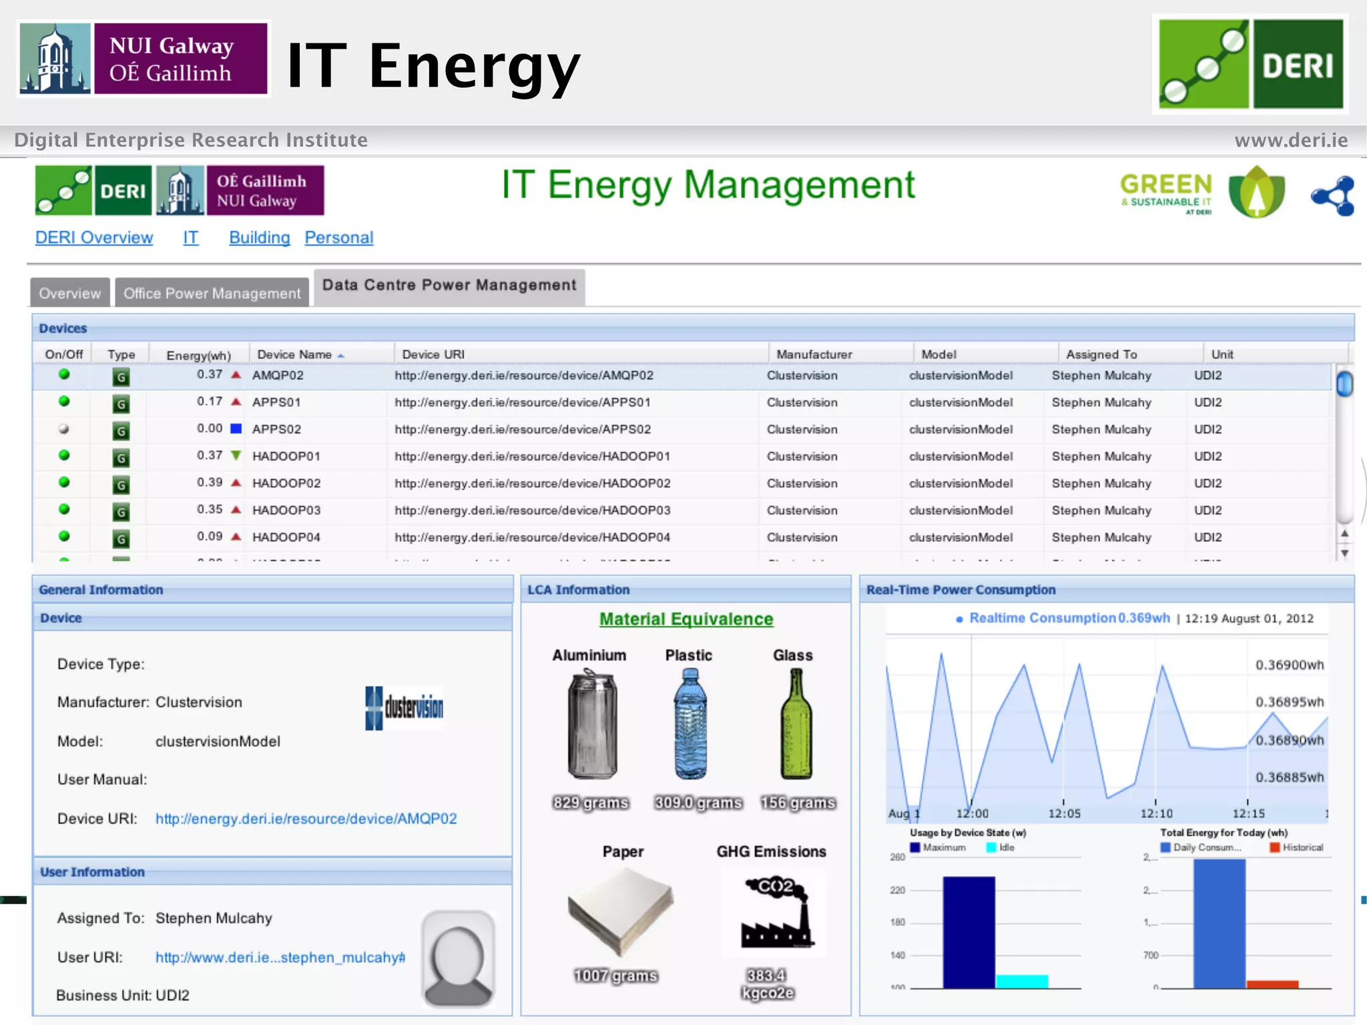Open the Building navigation link
This screenshot has width=1367, height=1025.
click(260, 238)
